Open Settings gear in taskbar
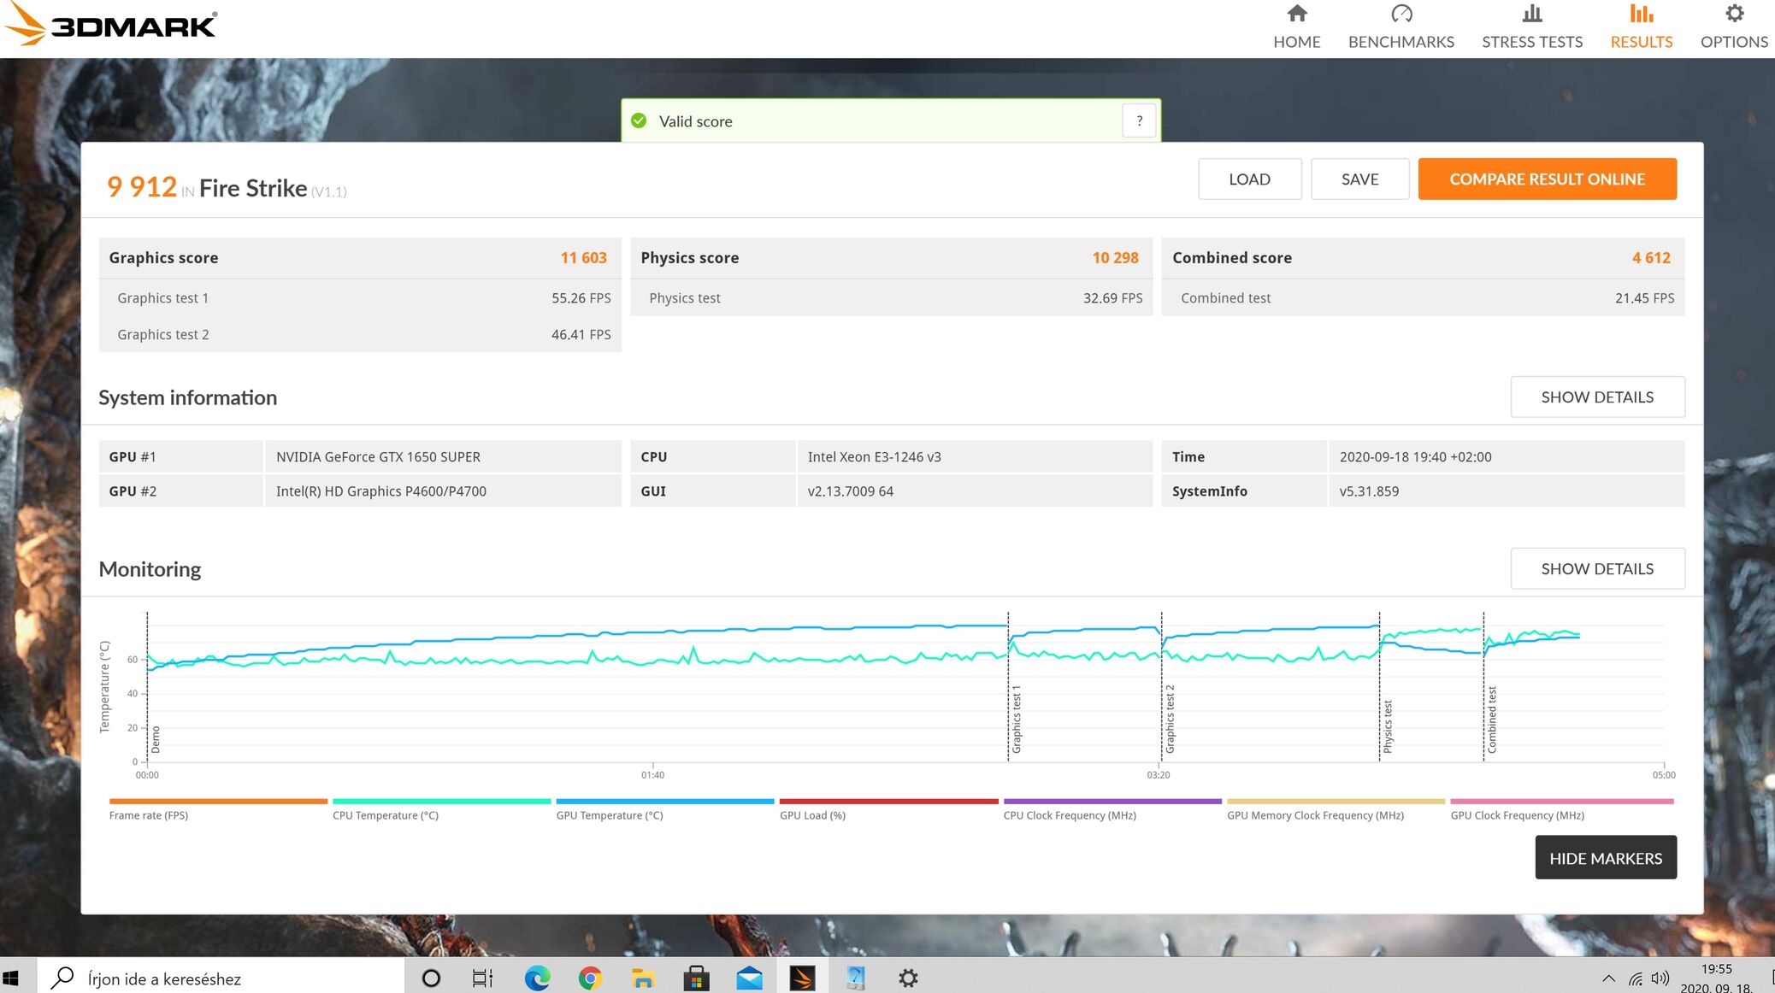 pos(908,978)
